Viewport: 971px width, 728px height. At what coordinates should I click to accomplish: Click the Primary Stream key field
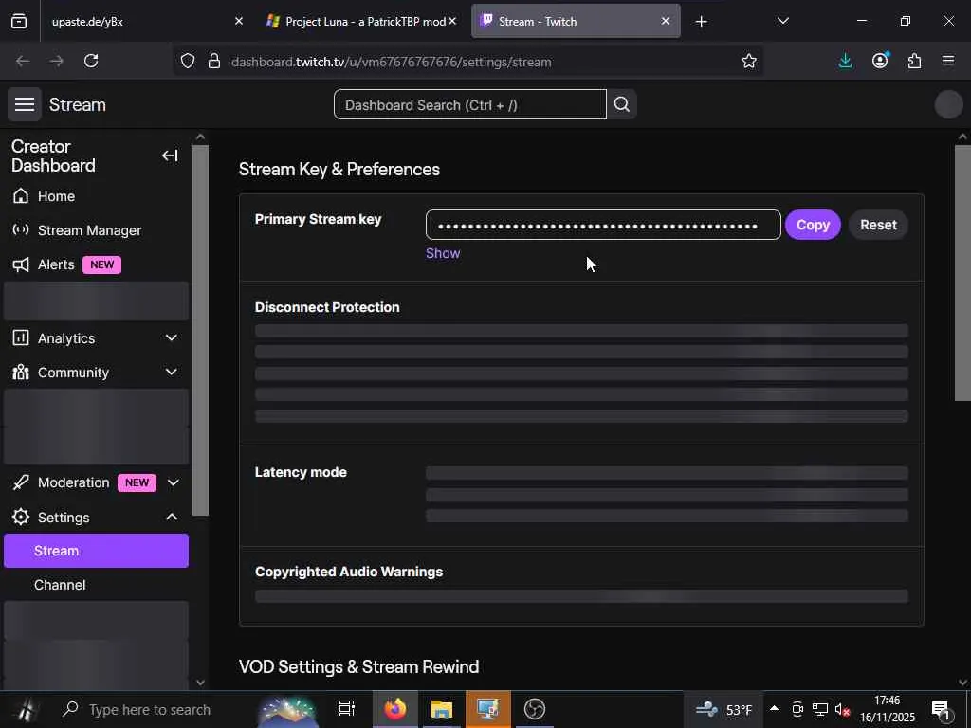click(603, 225)
